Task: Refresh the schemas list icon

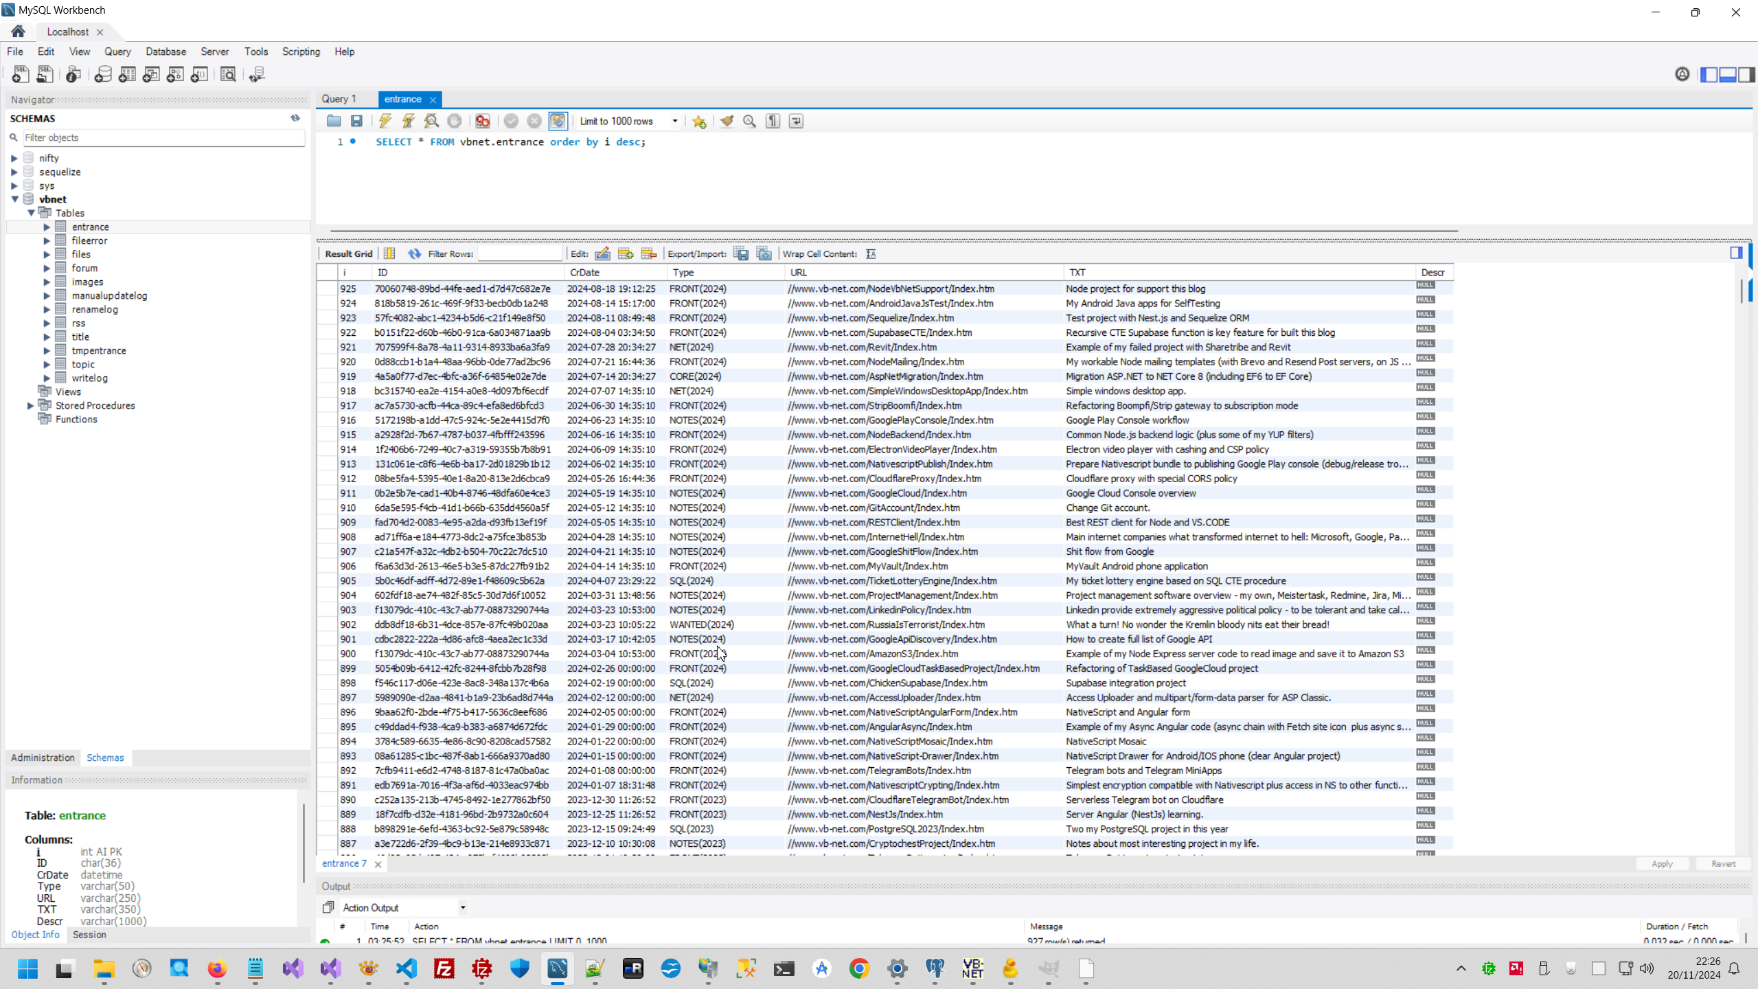Action: coord(295,118)
